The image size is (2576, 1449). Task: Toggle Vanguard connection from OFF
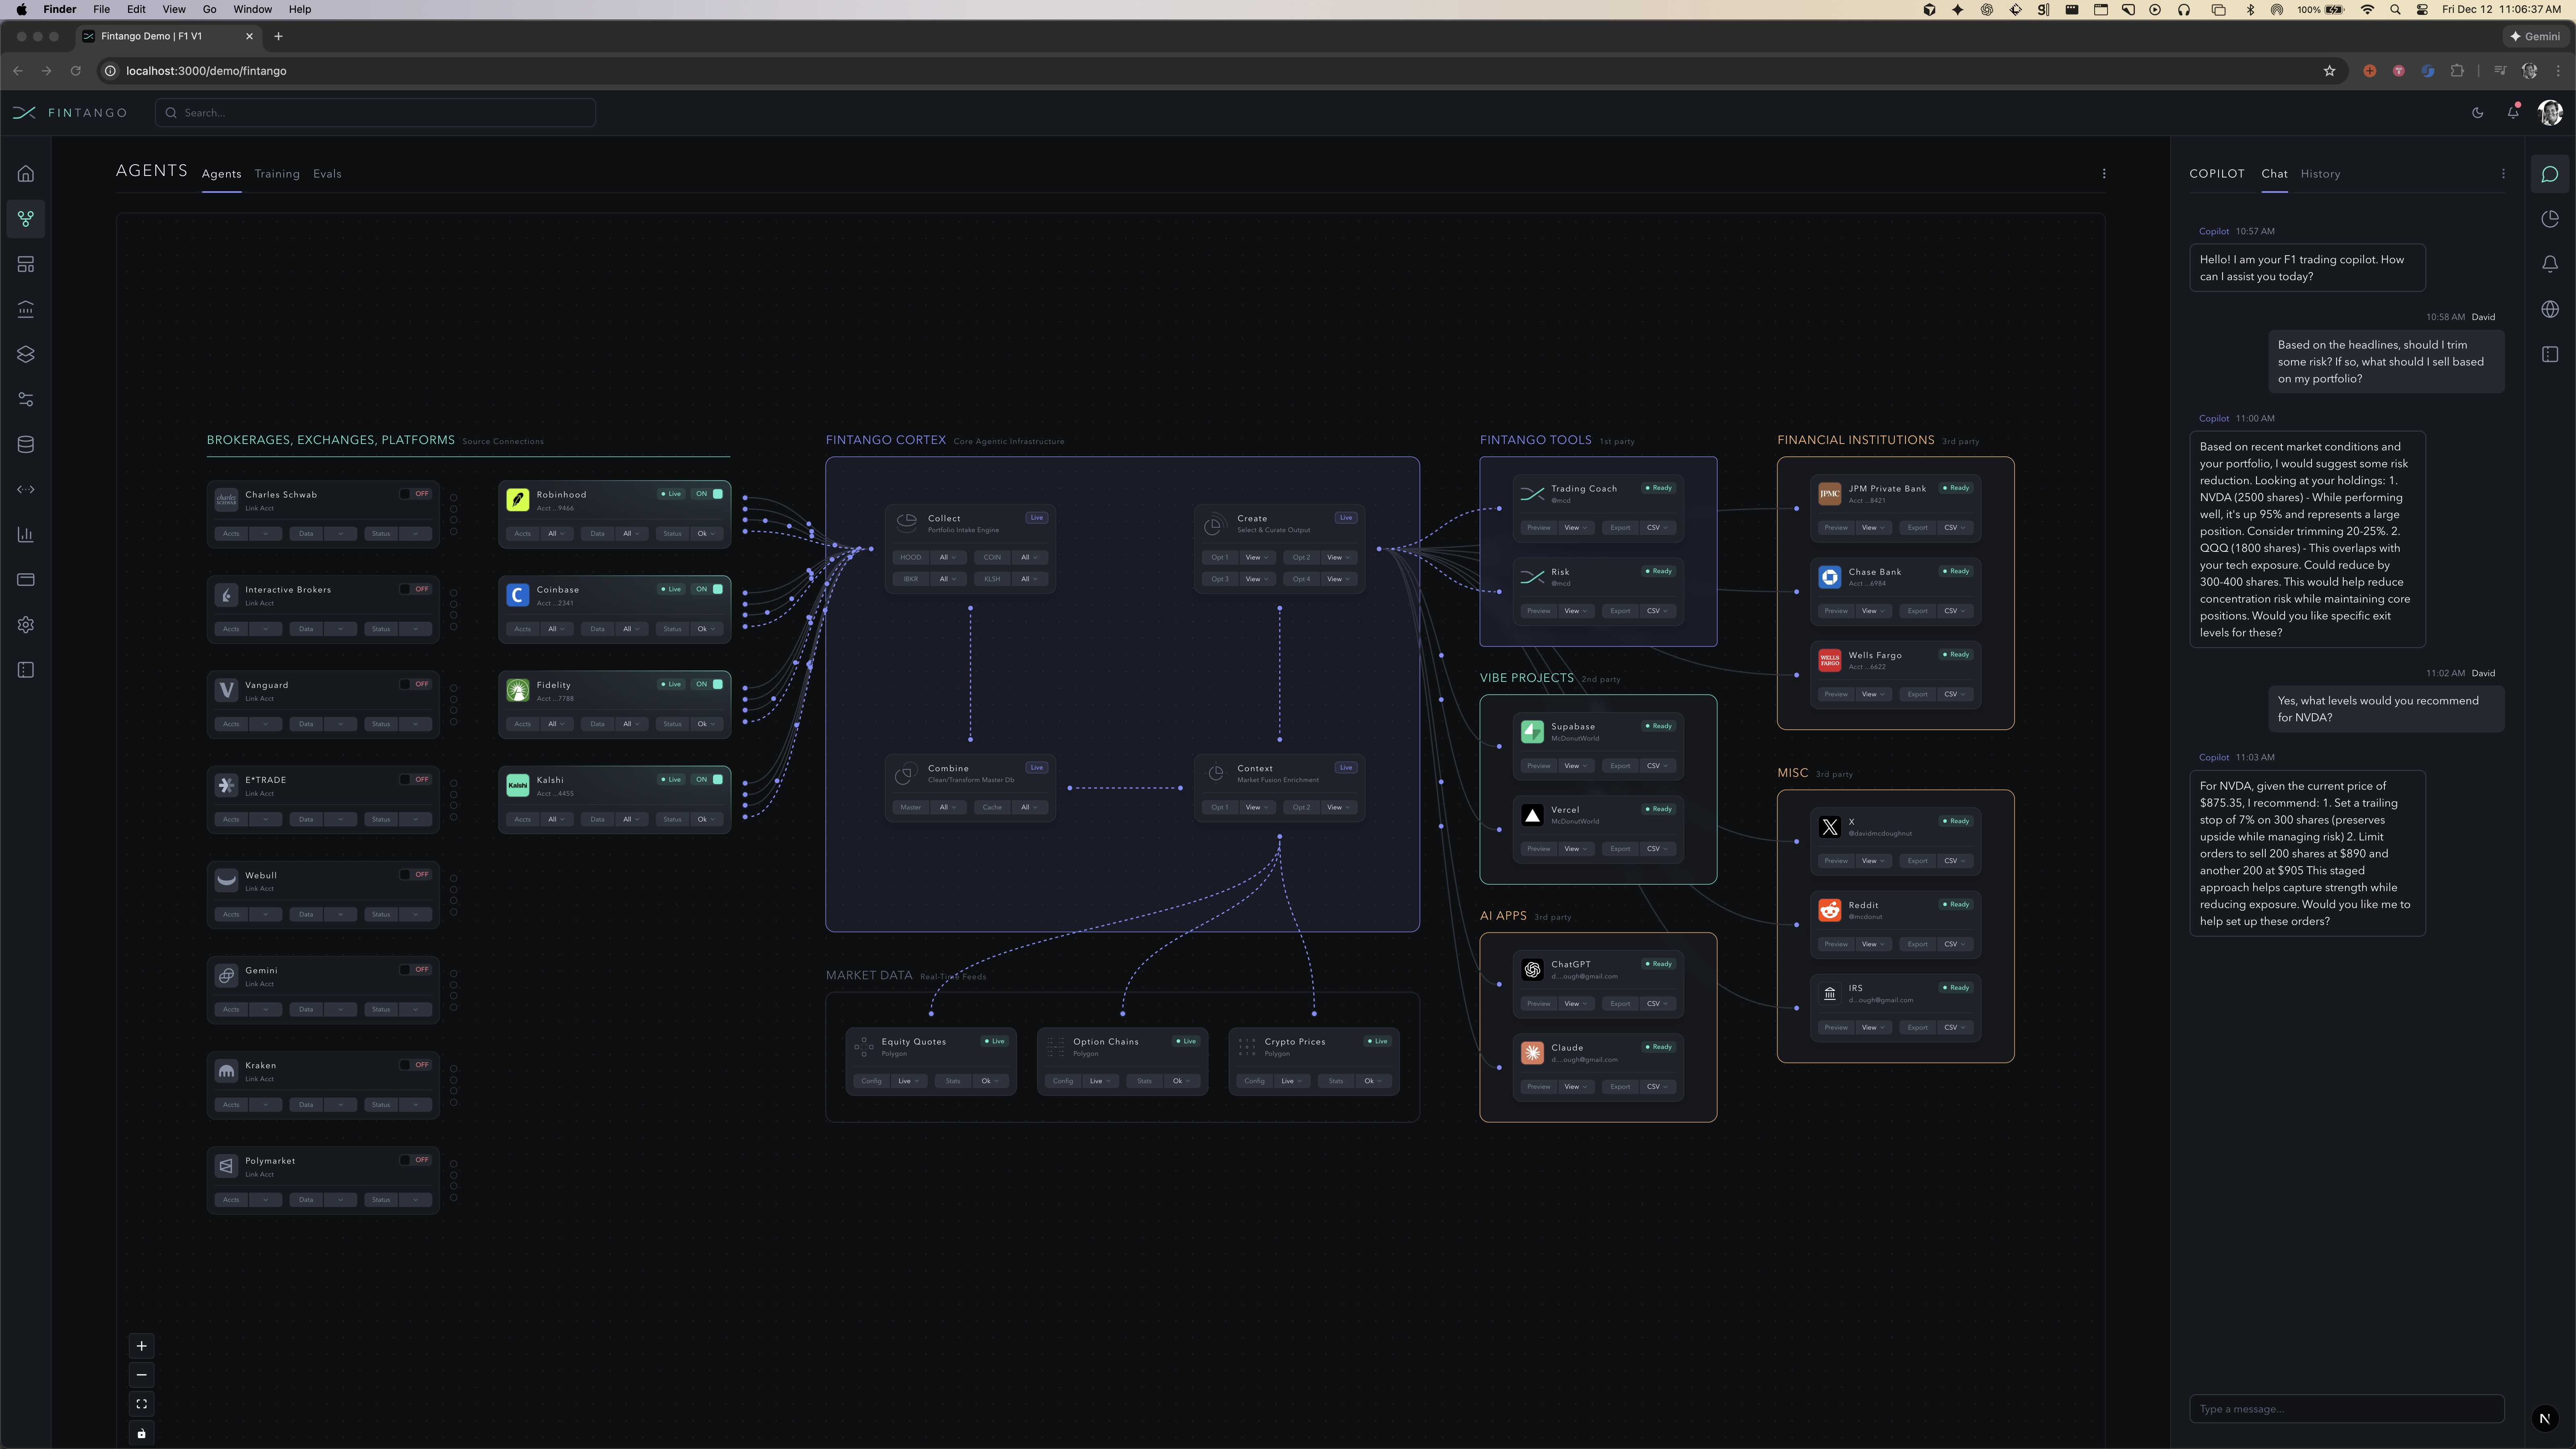pos(415,684)
